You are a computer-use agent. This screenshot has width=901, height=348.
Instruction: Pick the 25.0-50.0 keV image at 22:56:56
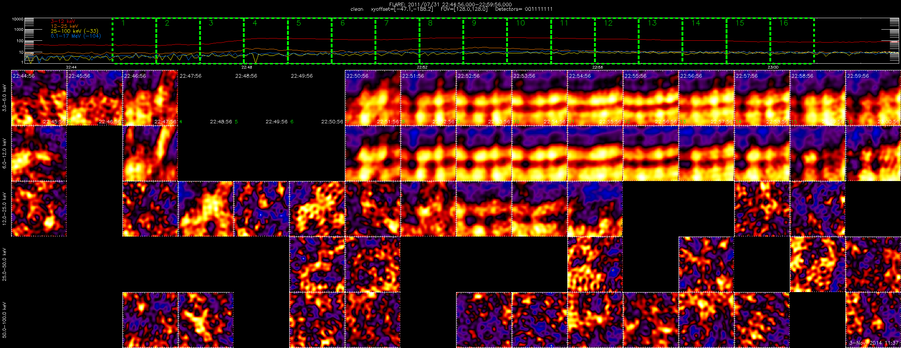706,264
